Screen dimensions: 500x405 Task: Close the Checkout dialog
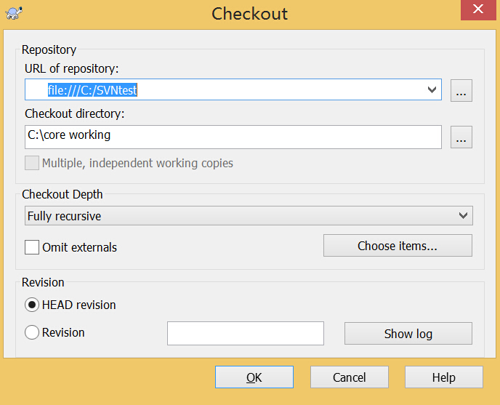coord(478,9)
